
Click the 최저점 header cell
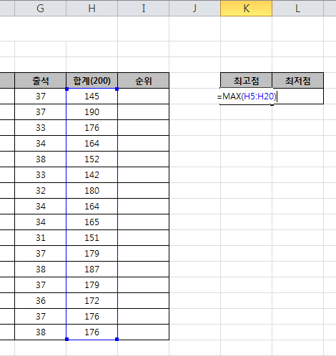pos(297,81)
